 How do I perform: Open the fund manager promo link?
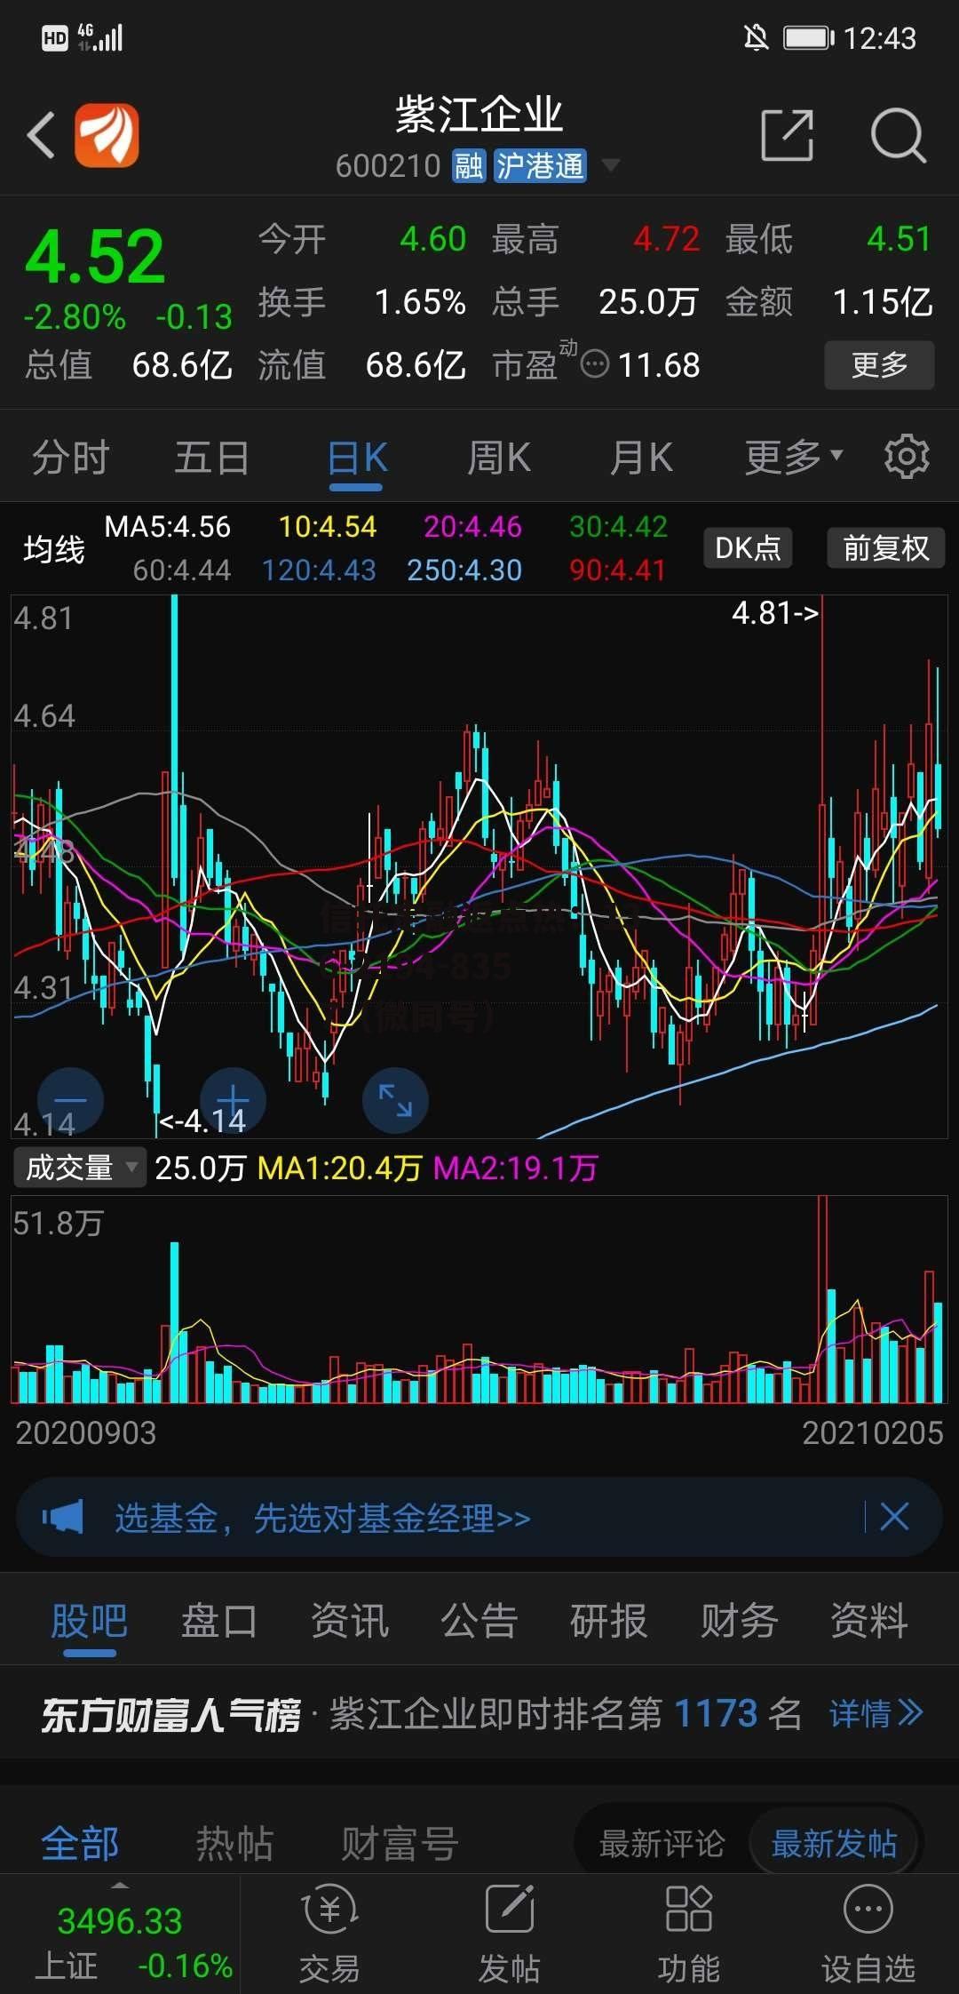click(x=322, y=1518)
